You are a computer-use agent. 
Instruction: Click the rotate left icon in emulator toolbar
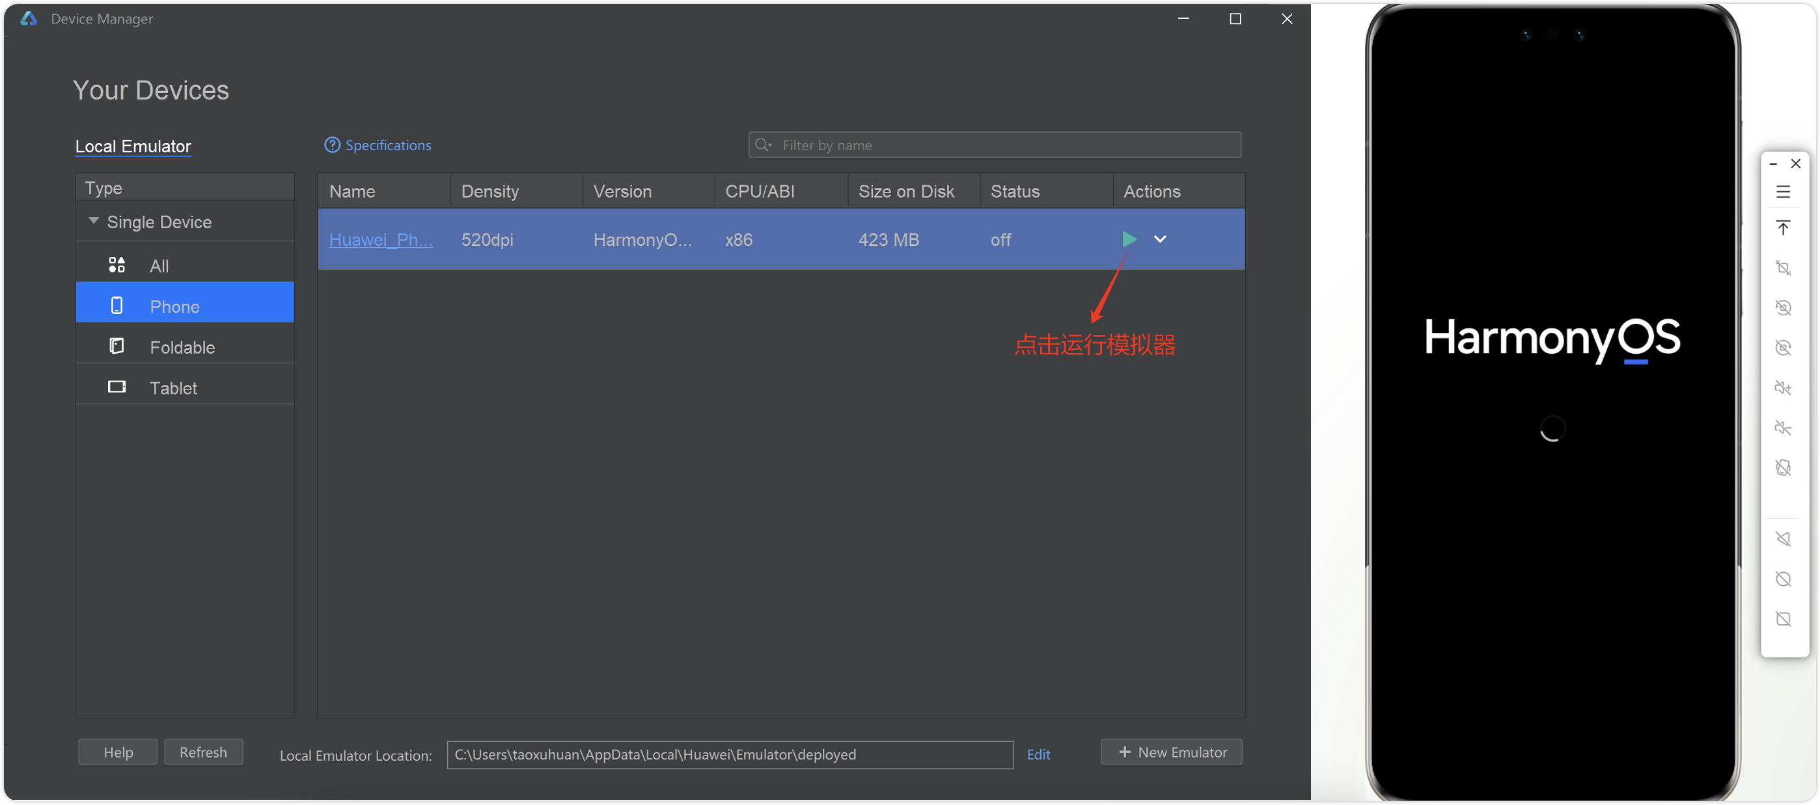tap(1782, 308)
